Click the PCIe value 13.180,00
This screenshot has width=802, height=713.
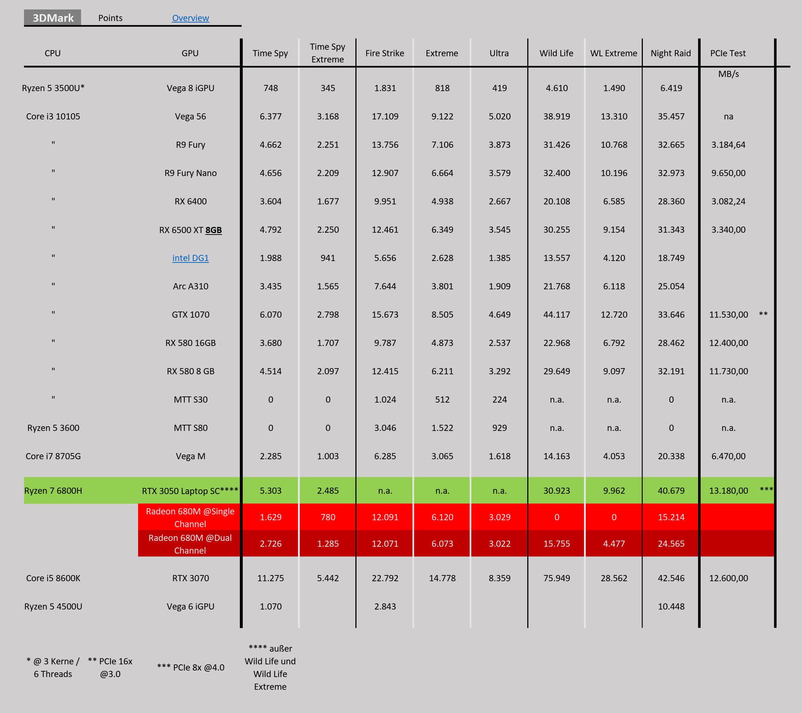(x=728, y=490)
